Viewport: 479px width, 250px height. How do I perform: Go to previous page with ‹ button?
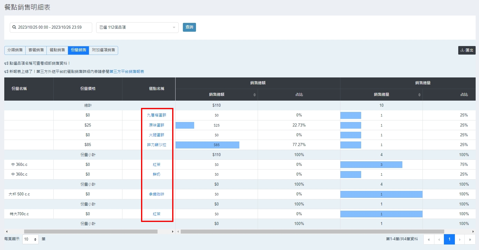(x=439, y=239)
